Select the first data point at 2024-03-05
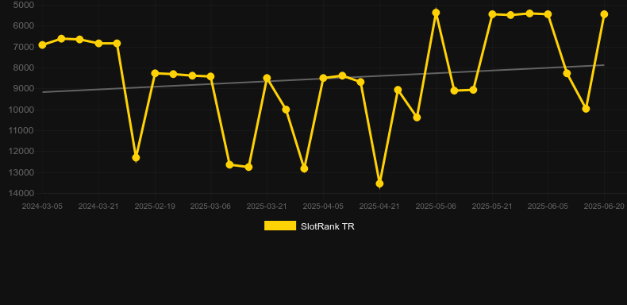This screenshot has height=305, width=627. pos(42,44)
